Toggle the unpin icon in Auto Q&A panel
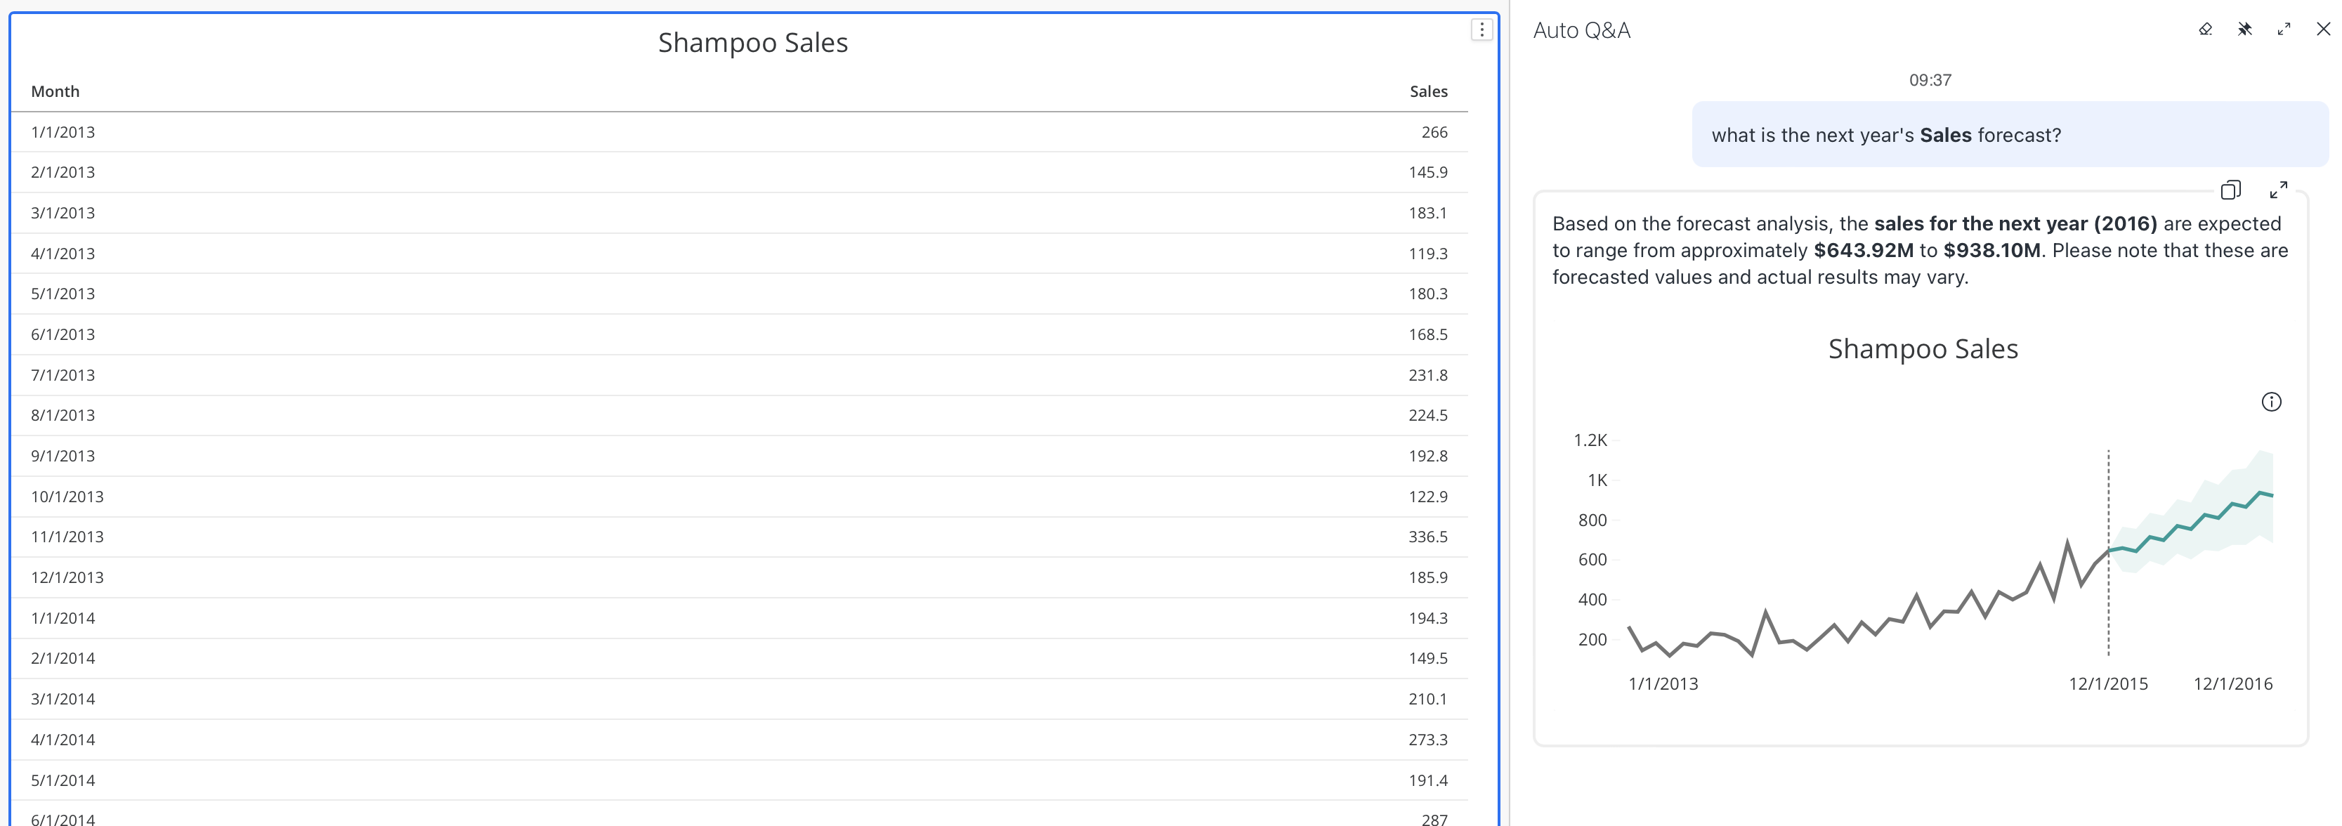2342x826 pixels. click(x=2245, y=29)
